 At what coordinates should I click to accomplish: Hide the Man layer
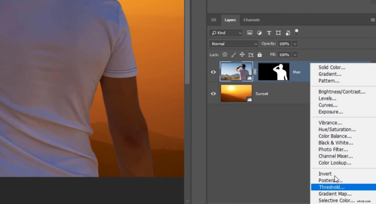click(213, 72)
